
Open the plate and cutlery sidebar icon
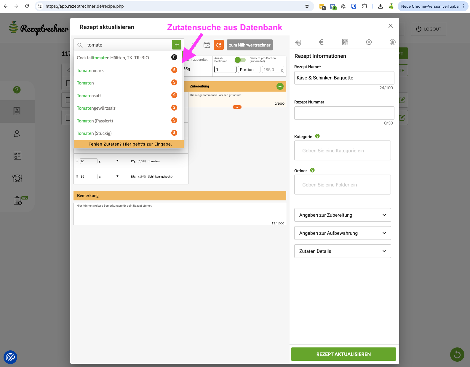click(x=17, y=178)
